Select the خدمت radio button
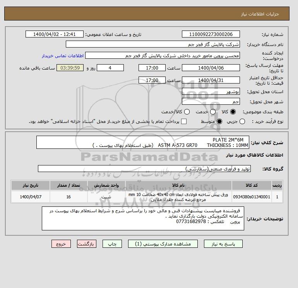This screenshot has width=298, height=288. [x=213, y=112]
